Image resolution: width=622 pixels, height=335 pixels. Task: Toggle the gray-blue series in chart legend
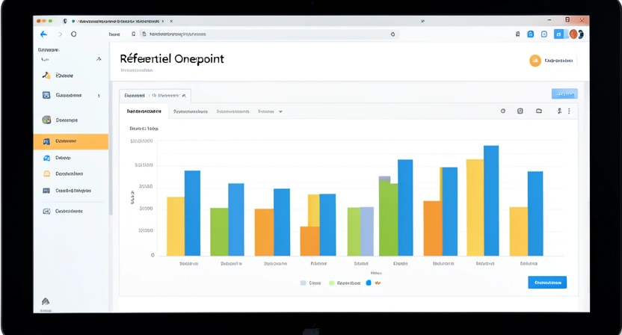[304, 283]
